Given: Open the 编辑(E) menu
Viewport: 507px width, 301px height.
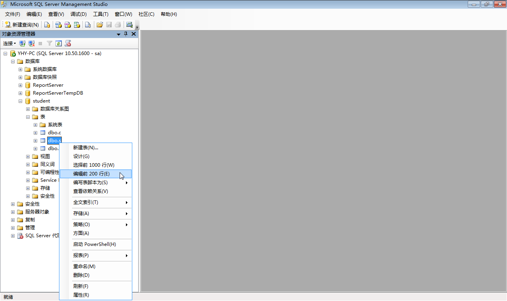Looking at the screenshot, I should coord(34,14).
